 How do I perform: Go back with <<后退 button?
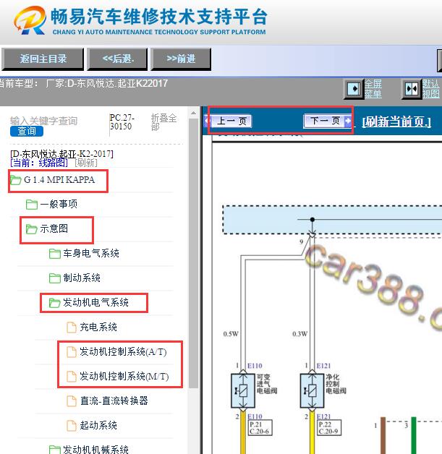(117, 59)
